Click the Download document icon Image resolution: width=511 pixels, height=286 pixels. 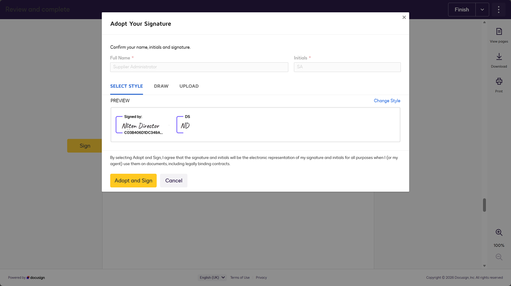tap(499, 57)
